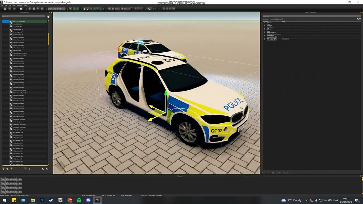Click the refresh icon in the main toolbar
The height and width of the screenshot is (204, 363).
[5, 9]
